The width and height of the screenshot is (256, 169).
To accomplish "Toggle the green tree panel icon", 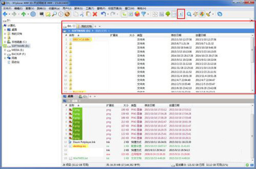I will pos(168,14).
